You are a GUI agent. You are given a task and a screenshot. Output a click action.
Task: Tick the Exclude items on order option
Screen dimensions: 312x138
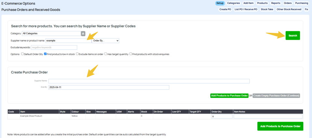(77, 54)
